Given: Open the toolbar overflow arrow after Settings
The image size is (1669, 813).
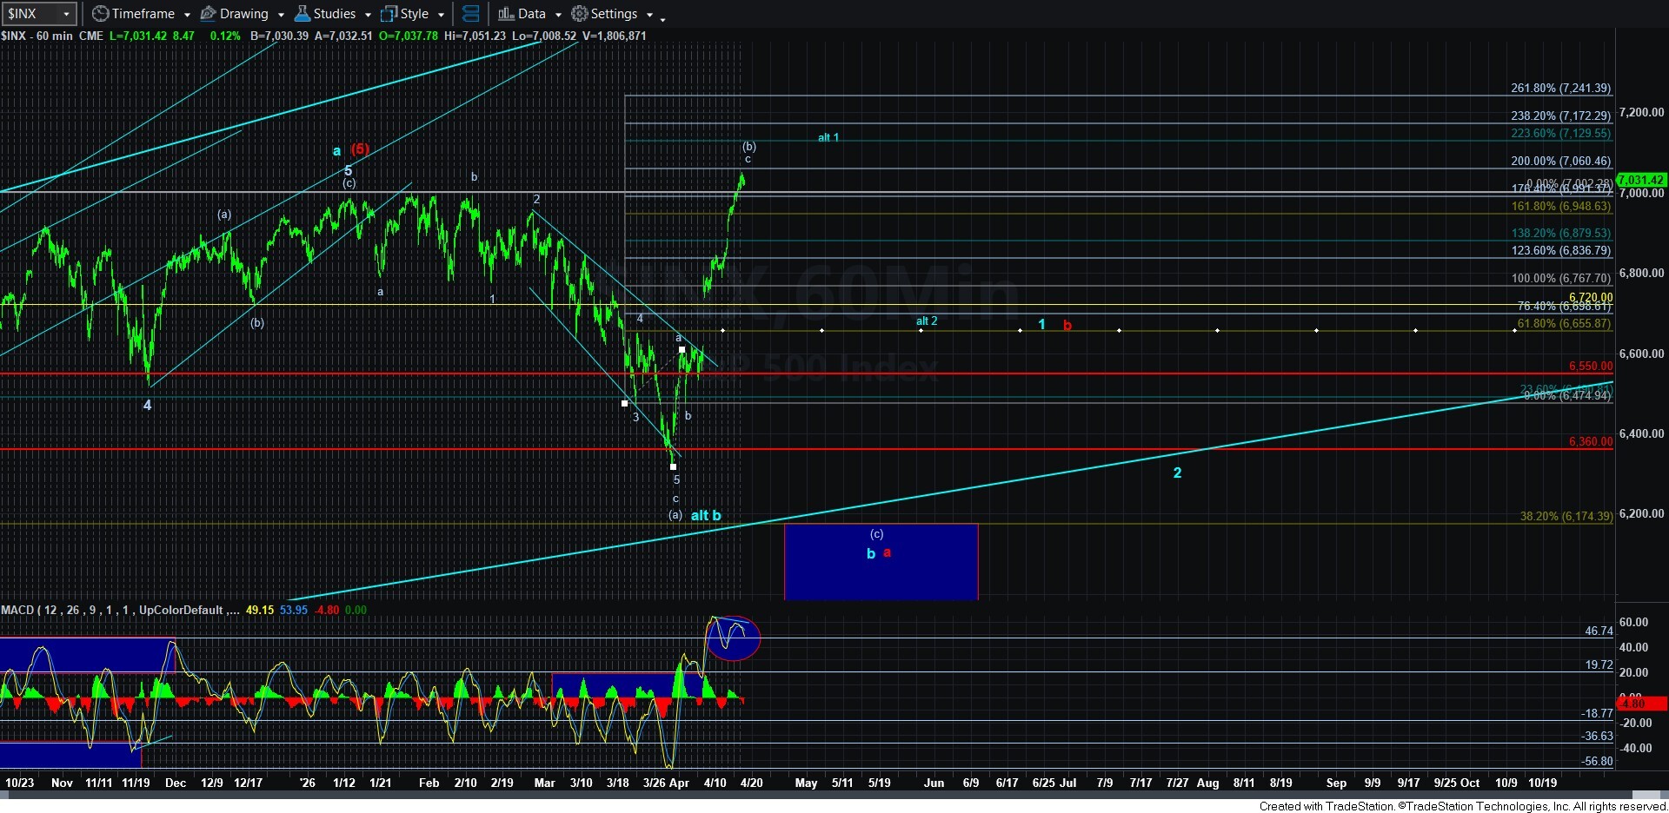Looking at the screenshot, I should (x=662, y=17).
